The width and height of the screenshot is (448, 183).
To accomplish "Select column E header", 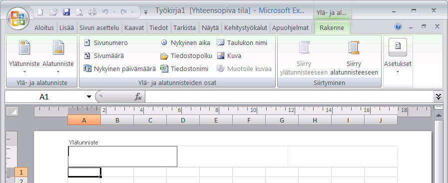I will [216, 120].
